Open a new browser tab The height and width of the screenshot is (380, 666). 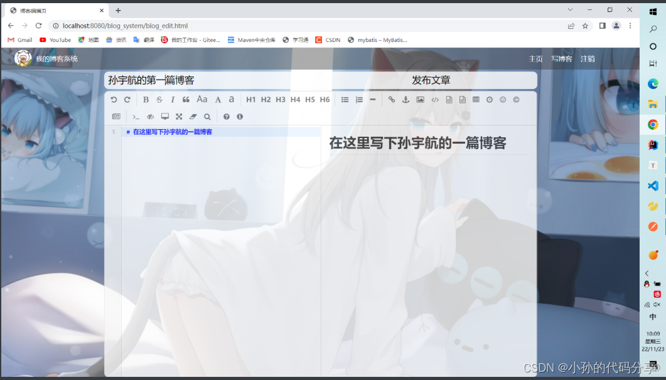click(x=118, y=11)
